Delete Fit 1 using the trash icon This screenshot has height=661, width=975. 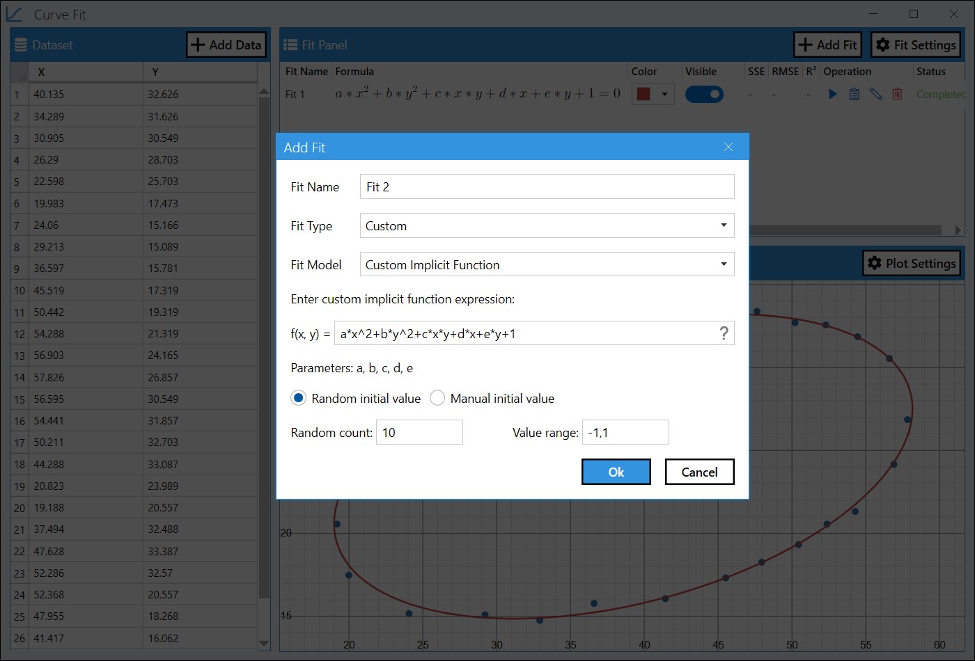[897, 94]
